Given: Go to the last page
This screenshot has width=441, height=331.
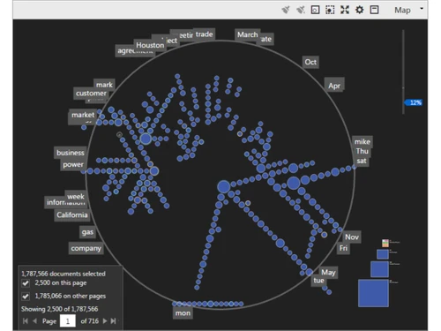Looking at the screenshot, I should click(113, 321).
